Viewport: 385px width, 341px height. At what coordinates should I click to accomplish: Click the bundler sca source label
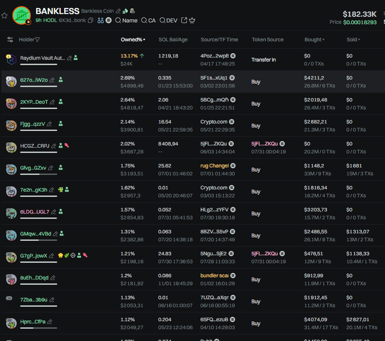(214, 276)
